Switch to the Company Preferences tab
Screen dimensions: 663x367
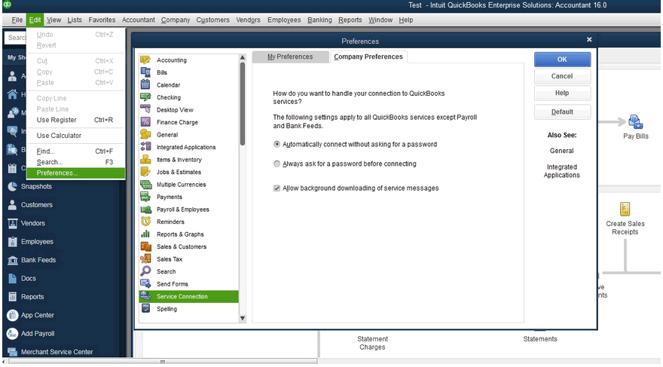pyautogui.click(x=368, y=57)
